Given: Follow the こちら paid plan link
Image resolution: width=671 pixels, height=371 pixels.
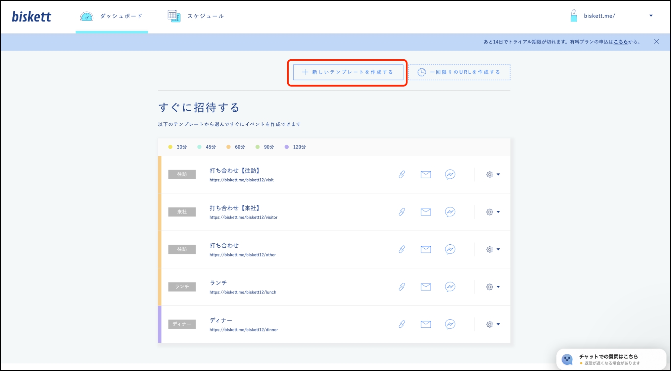Looking at the screenshot, I should pyautogui.click(x=620, y=42).
